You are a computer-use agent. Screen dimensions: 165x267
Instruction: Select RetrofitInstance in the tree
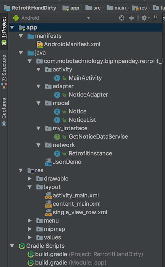pos(90,154)
